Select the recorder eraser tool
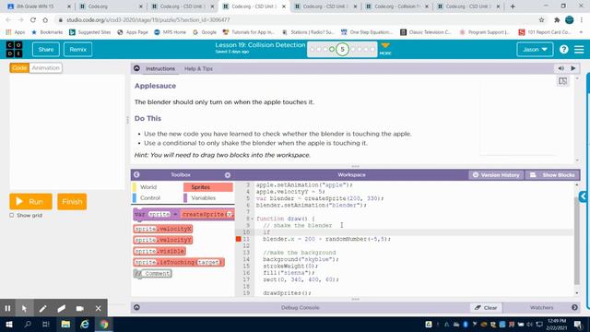The image size is (590, 332). 62,308
